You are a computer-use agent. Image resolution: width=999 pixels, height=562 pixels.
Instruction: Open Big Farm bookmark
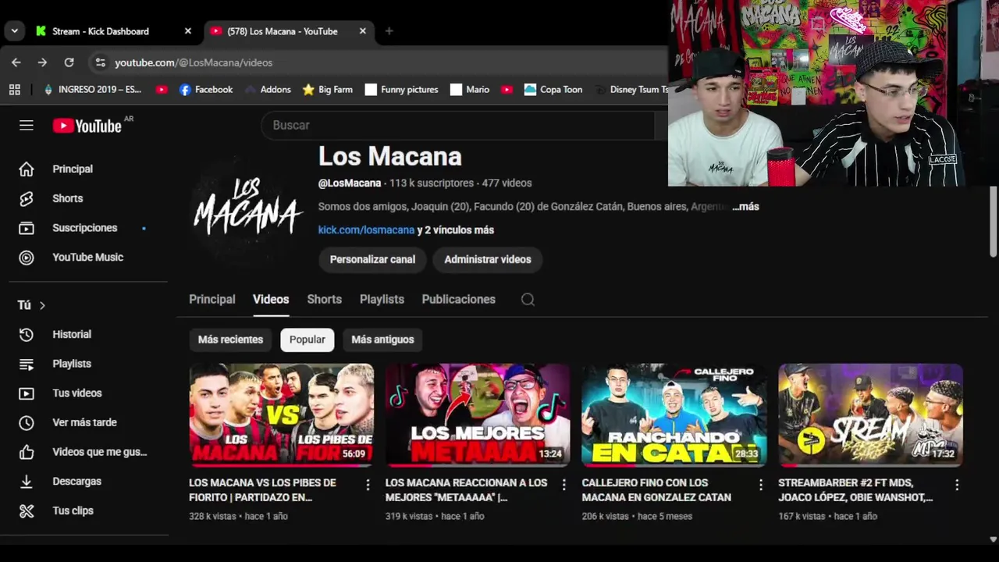(328, 90)
